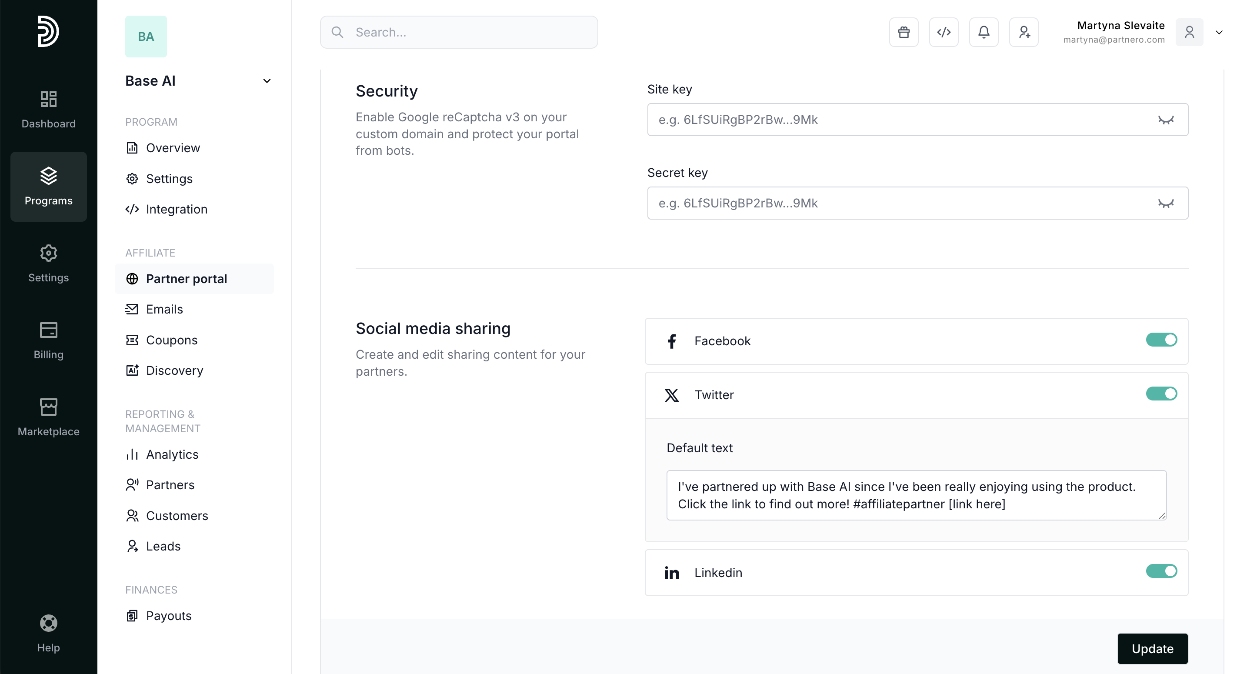Screen dimensions: 1247x674
Task: Expand the Base AI program dropdown
Action: point(267,81)
